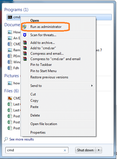Click the Pictures section header

tap(12, 76)
